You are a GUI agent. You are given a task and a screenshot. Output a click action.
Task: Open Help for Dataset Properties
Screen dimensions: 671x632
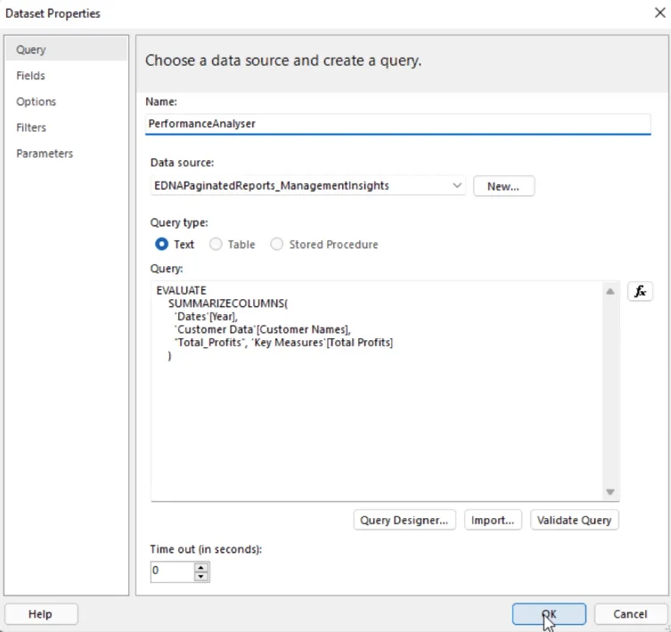click(x=41, y=614)
